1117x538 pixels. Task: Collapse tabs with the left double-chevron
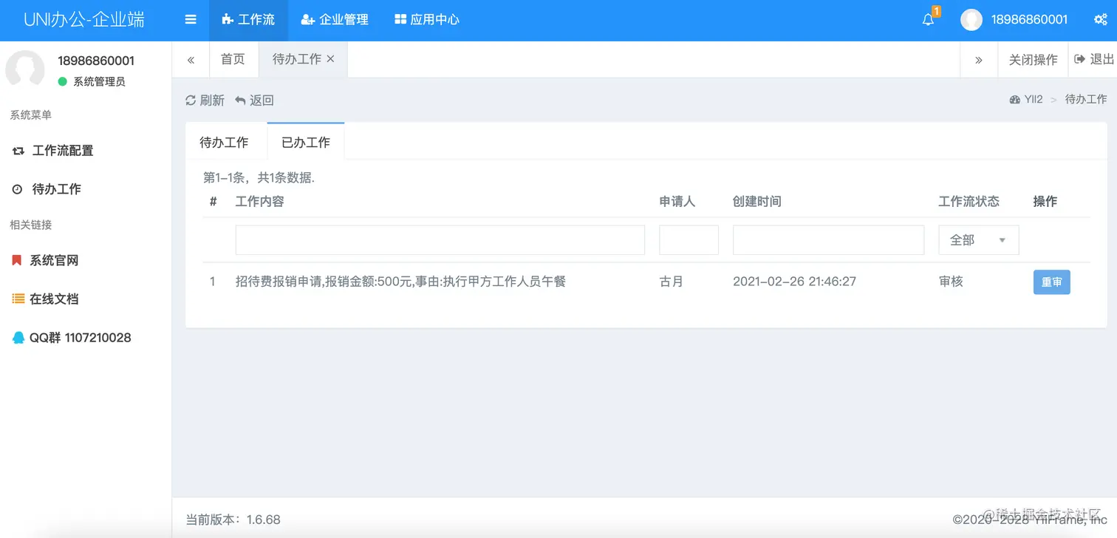click(x=191, y=60)
